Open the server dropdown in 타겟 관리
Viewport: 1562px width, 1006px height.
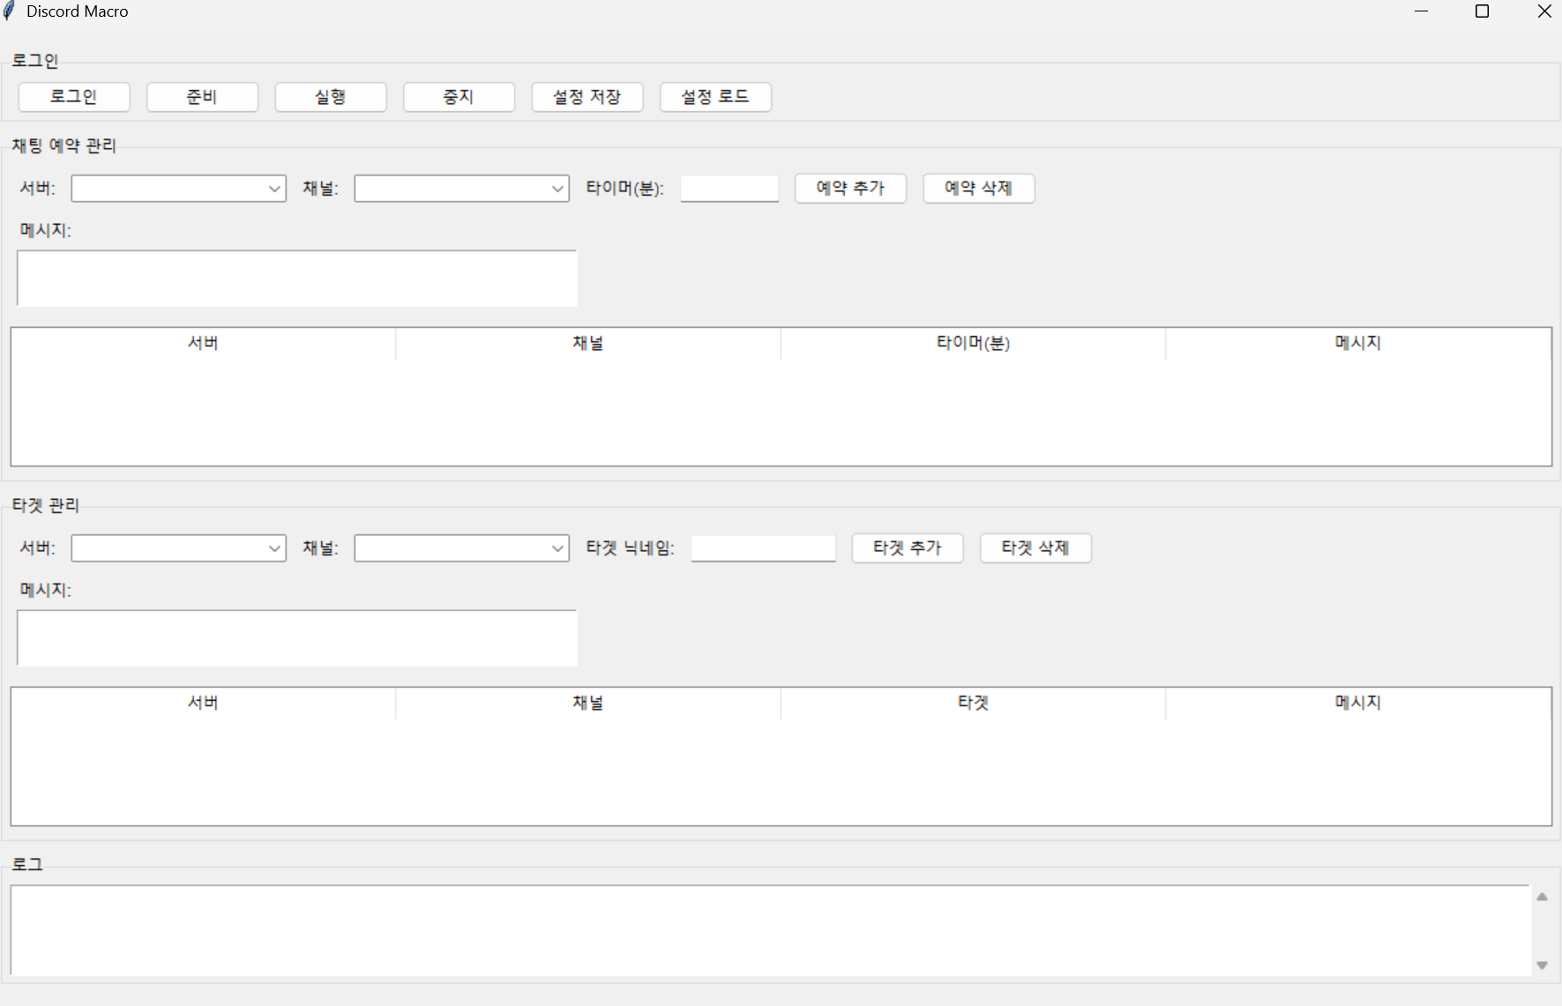coord(274,548)
